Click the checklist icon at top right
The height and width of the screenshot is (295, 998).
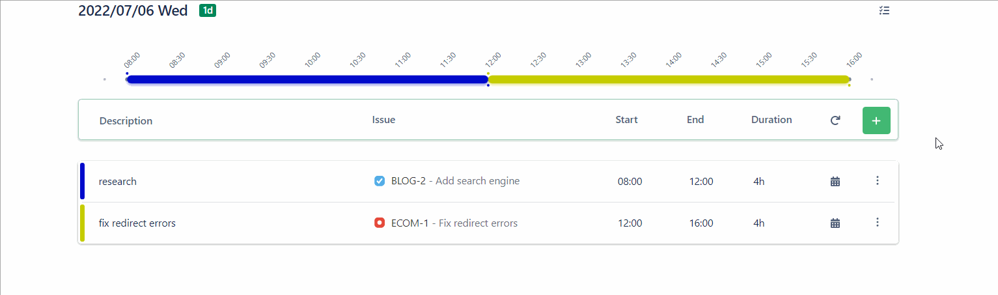[x=884, y=10]
